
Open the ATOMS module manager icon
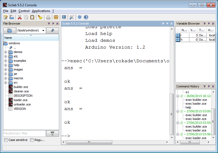56,17
